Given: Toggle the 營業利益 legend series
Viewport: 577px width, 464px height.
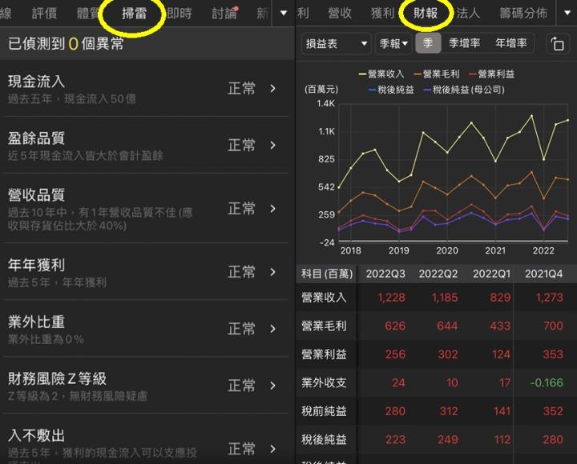Looking at the screenshot, I should tap(491, 74).
